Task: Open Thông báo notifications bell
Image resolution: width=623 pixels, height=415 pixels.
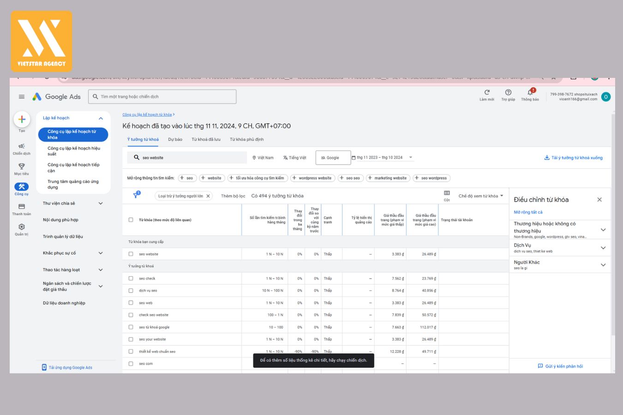Action: (x=530, y=93)
